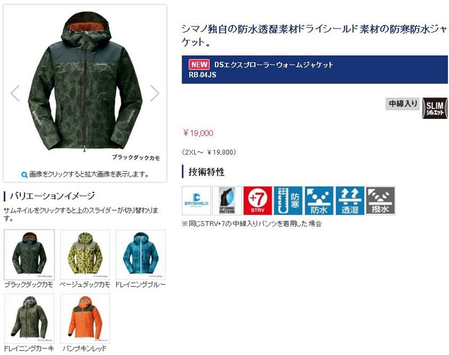Image resolution: width=449 pixels, height=355 pixels.
Task: Click the DSエクスプローラーウォームジャケット product title
Action: click(274, 64)
